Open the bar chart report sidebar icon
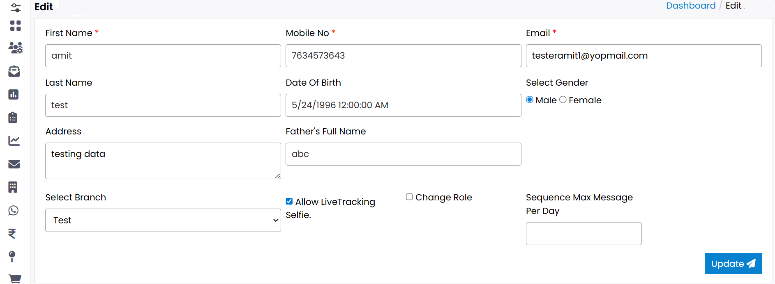This screenshot has width=775, height=284. tap(14, 95)
